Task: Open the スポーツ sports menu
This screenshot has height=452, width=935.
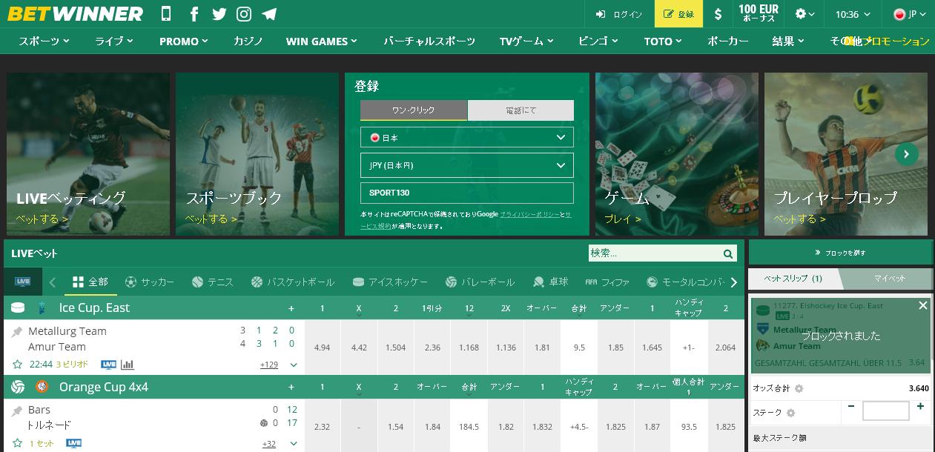Action: click(x=44, y=41)
